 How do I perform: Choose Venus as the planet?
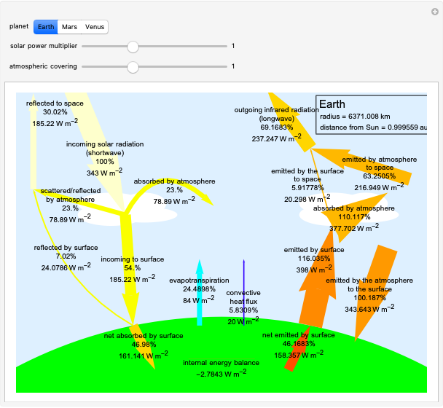(x=95, y=27)
